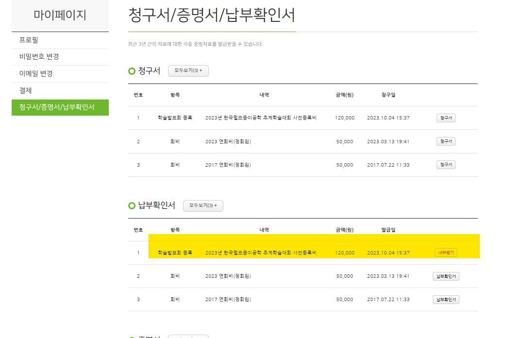The height and width of the screenshot is (338, 524).
Task: Click the 청구일 column header
Action: click(388, 95)
